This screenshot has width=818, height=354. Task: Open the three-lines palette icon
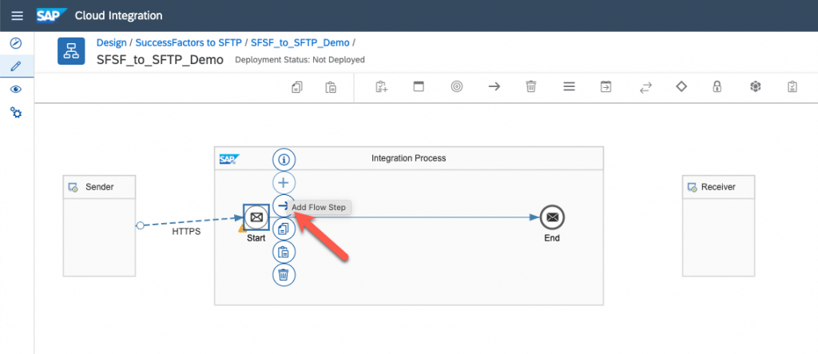pyautogui.click(x=569, y=86)
